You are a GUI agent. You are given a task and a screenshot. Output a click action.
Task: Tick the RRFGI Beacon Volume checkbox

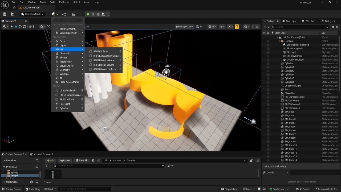click(91, 69)
